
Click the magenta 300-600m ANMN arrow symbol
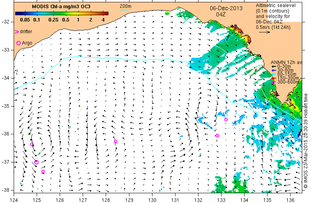[274, 82]
